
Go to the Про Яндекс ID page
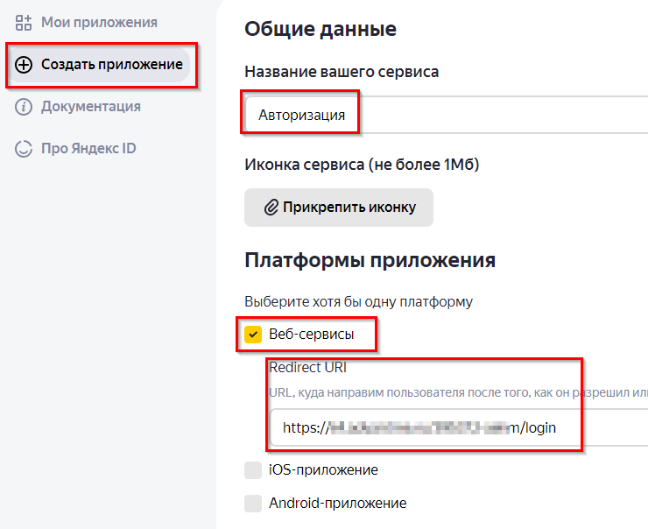tap(88, 149)
